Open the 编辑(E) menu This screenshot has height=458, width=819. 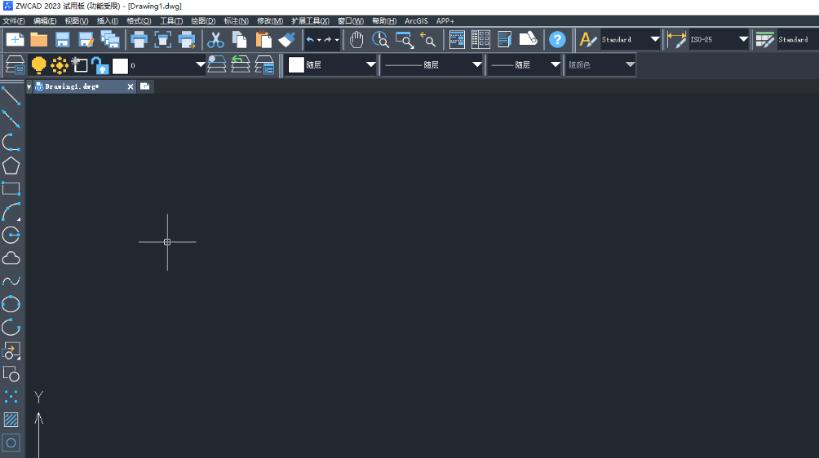tap(45, 21)
